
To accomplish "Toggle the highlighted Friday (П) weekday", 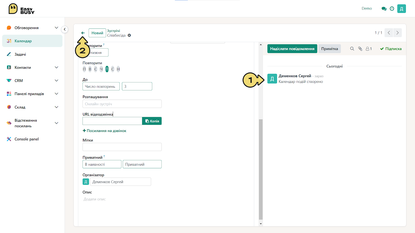I will (107, 69).
